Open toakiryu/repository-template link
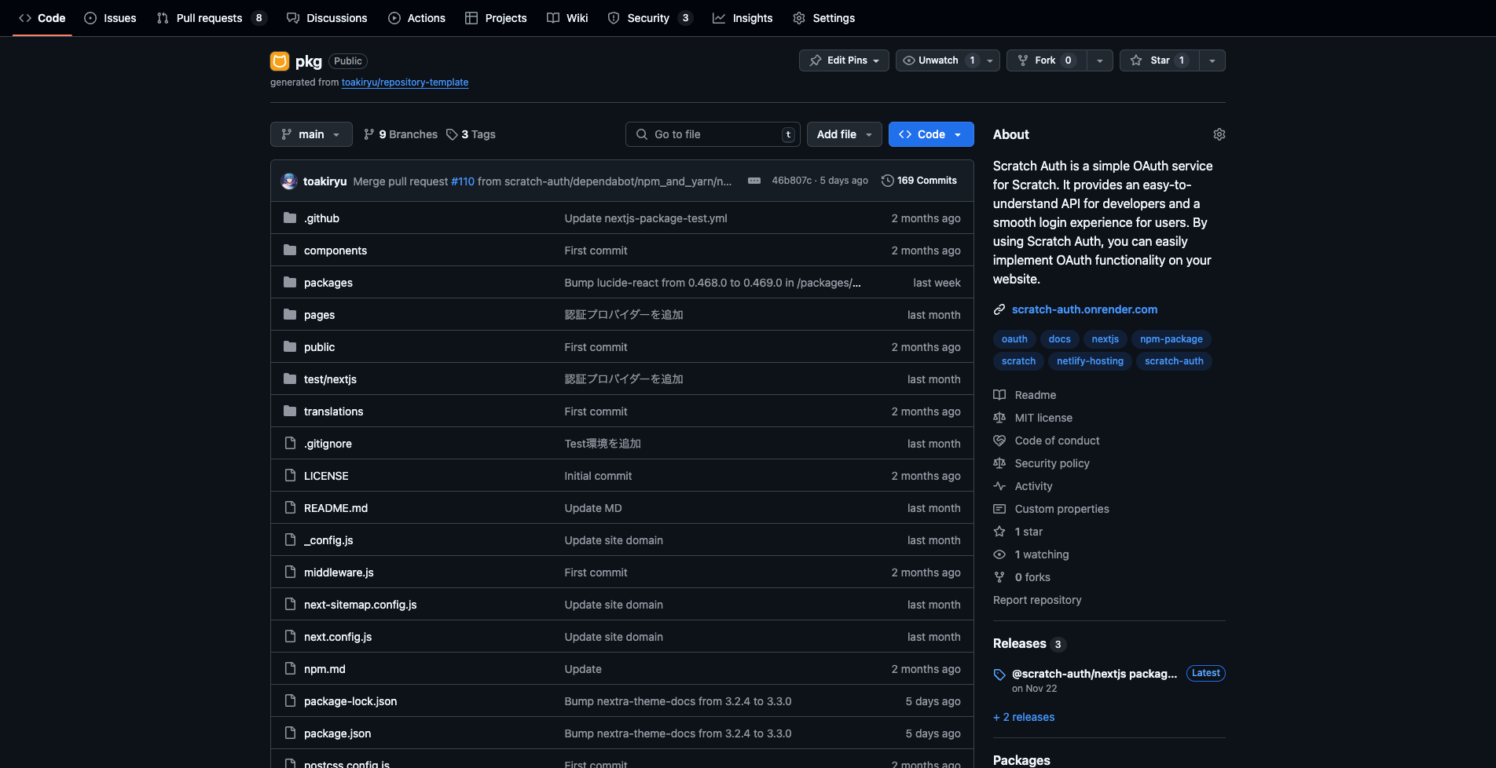1496x768 pixels. tap(405, 82)
